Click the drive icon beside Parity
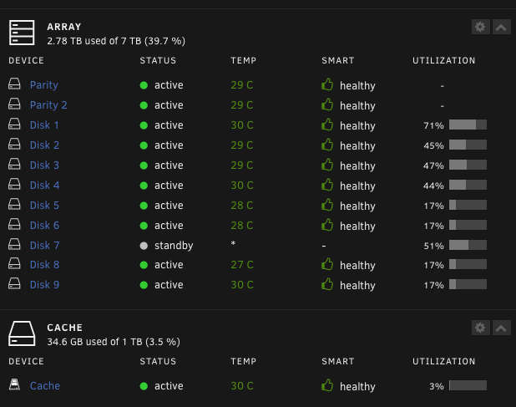 (x=14, y=84)
